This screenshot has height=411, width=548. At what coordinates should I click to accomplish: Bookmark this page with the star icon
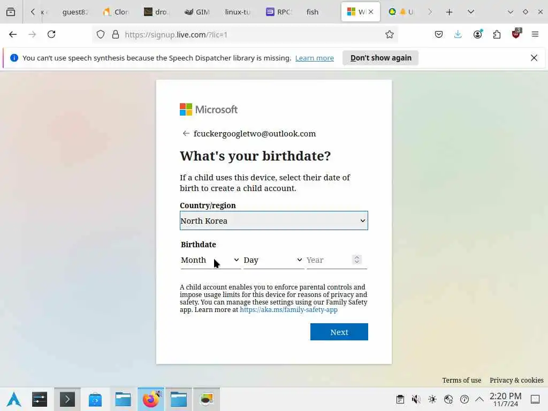pos(390,34)
